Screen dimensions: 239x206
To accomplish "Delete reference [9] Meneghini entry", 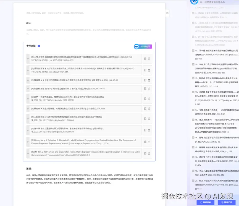I will coord(149,142).
